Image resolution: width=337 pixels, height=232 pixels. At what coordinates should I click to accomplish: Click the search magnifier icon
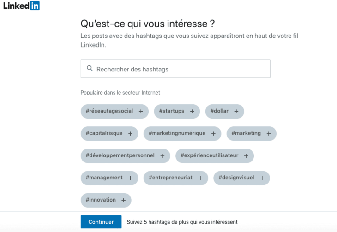tap(90, 69)
